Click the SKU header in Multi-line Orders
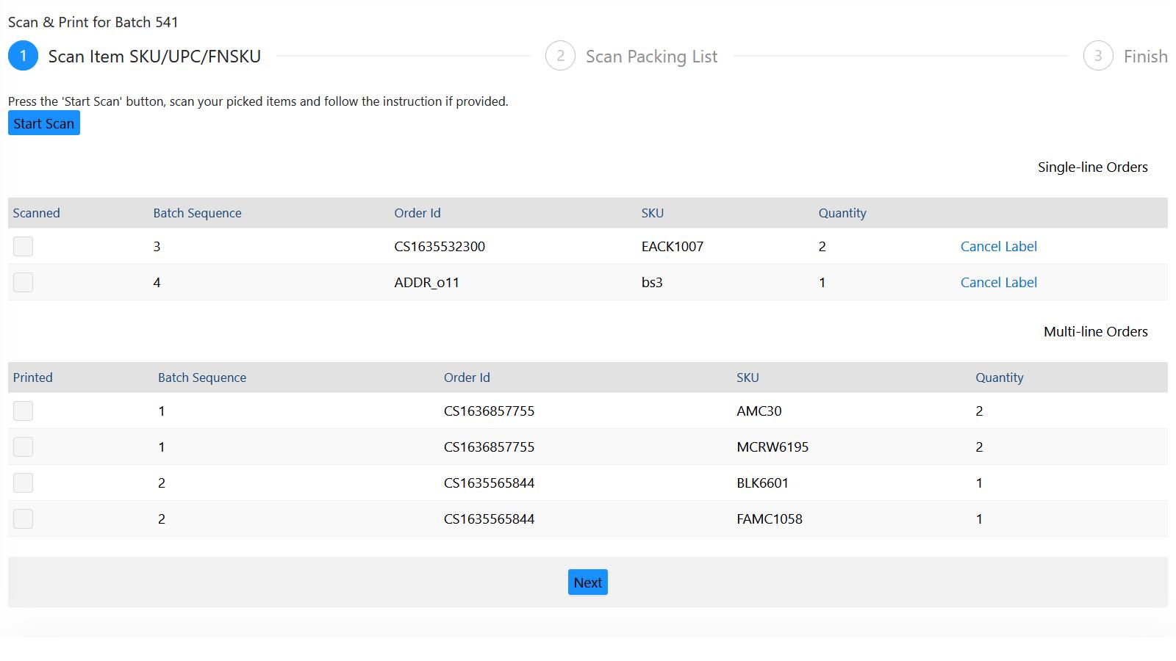 747,378
